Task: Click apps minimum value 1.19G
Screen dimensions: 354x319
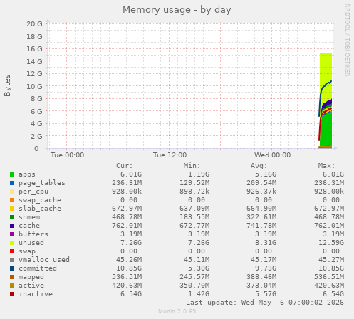Action: point(199,174)
